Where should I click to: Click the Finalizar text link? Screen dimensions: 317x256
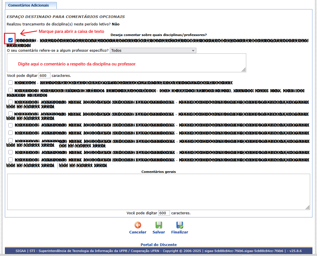click(180, 232)
